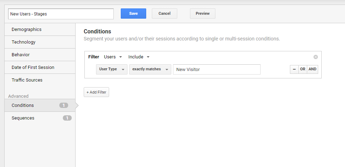
Task: Open the Users scope dropdown
Action: pyautogui.click(x=113, y=57)
